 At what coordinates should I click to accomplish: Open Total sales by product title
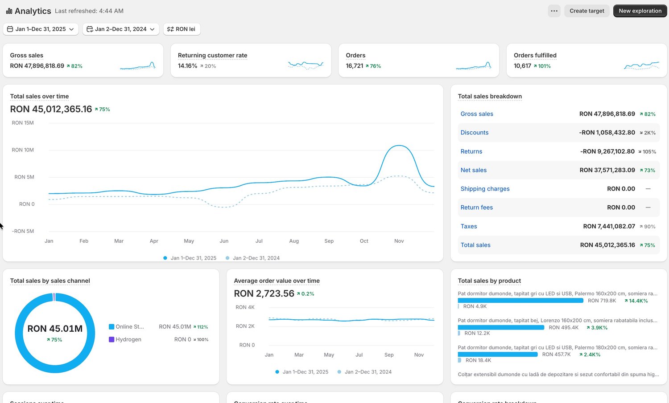(x=489, y=281)
